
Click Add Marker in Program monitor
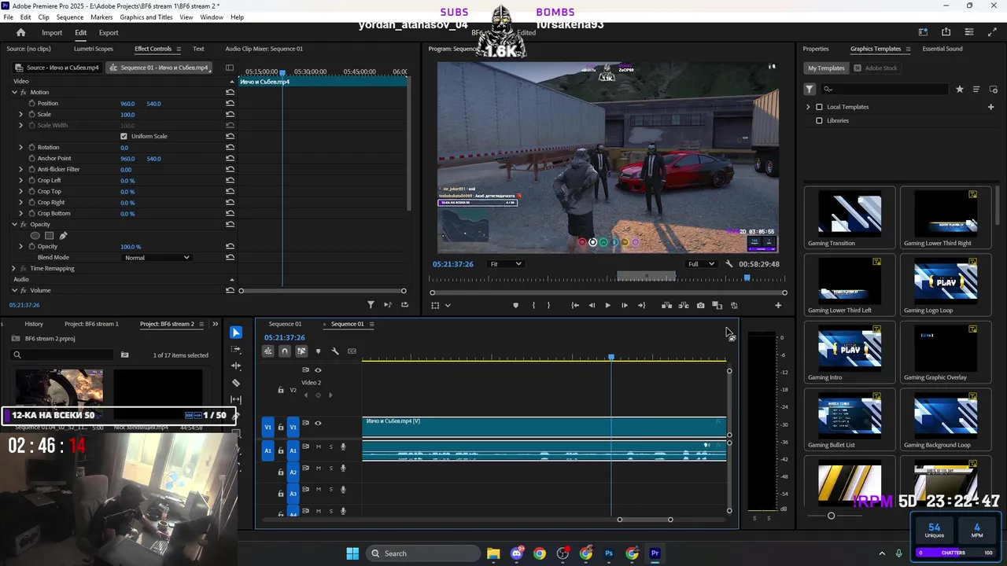coord(516,305)
